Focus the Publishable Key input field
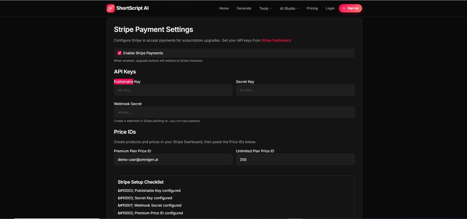This screenshot has height=219, width=467. [173, 90]
